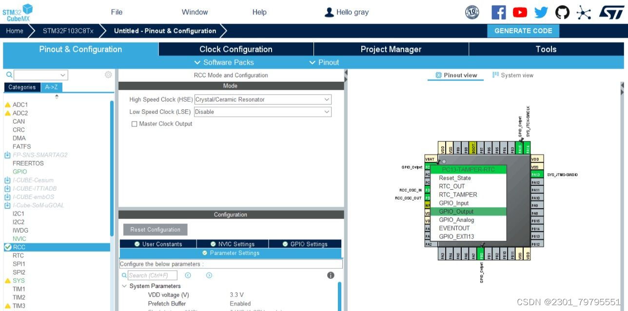Select GPIO_Output in the pin context menu
Image resolution: width=628 pixels, height=311 pixels.
pos(468,212)
